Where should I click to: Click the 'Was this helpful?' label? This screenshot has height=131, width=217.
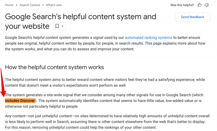coord(182,5)
